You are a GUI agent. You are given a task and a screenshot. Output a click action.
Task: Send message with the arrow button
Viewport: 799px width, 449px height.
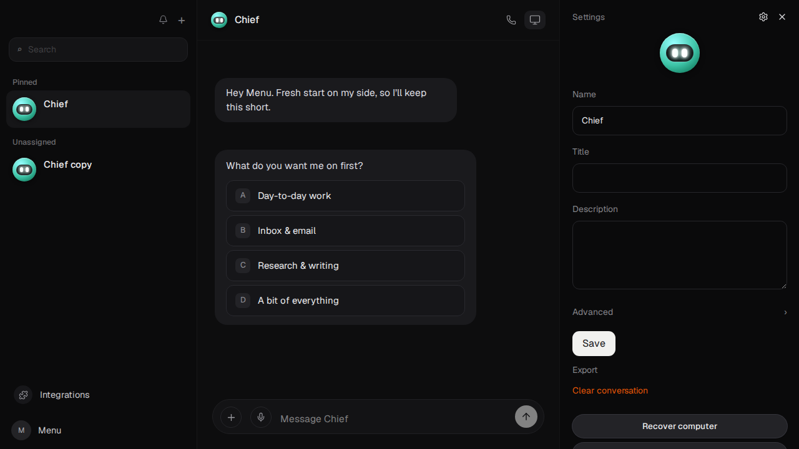[526, 417]
